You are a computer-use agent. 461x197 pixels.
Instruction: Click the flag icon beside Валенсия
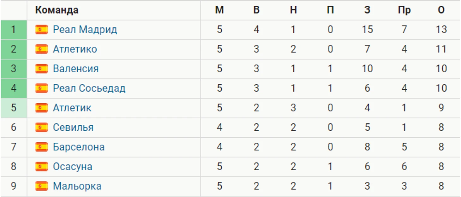pyautogui.click(x=41, y=69)
